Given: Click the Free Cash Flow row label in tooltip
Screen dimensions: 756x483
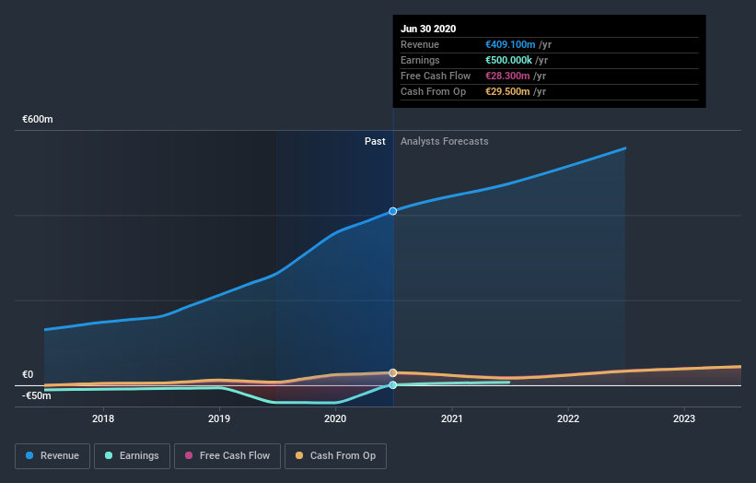Looking at the screenshot, I should point(436,77).
